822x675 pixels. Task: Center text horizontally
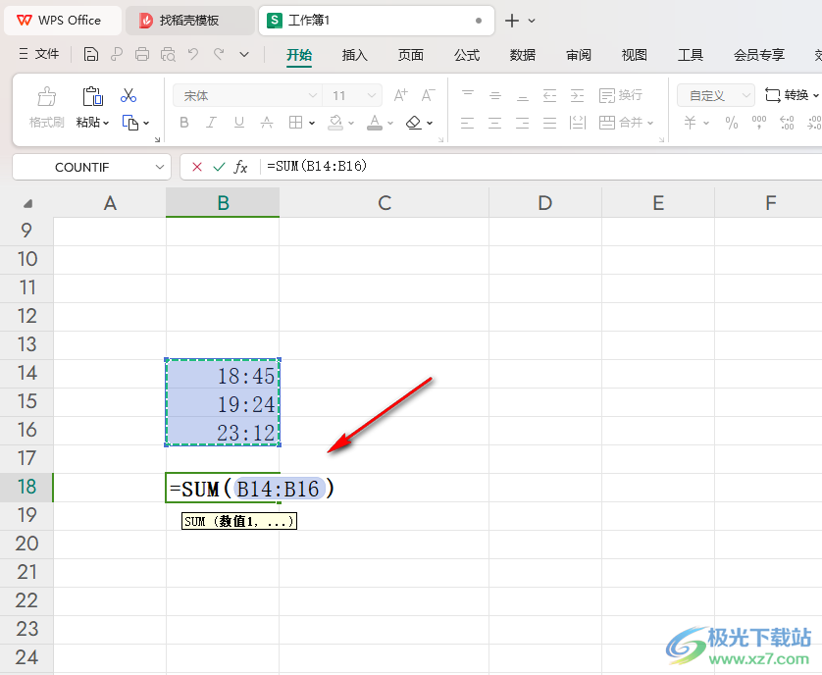coord(495,123)
